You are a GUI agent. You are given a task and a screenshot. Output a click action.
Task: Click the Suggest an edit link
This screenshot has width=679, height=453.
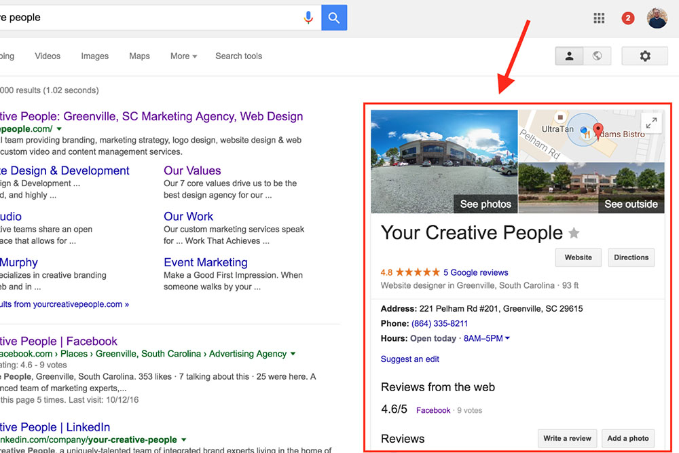click(409, 359)
